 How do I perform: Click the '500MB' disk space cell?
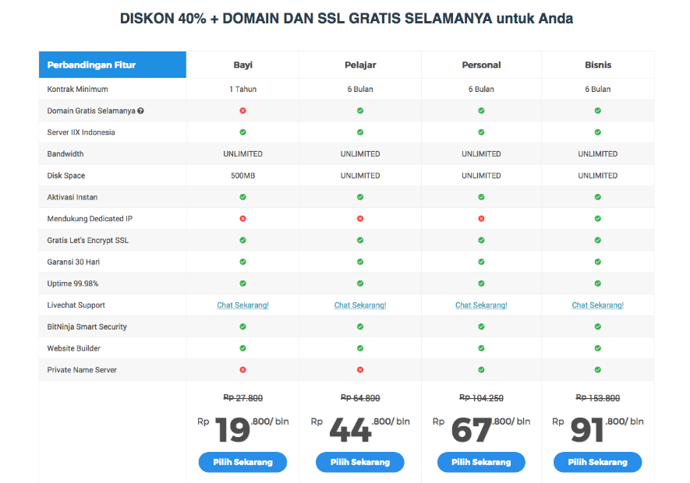[243, 175]
